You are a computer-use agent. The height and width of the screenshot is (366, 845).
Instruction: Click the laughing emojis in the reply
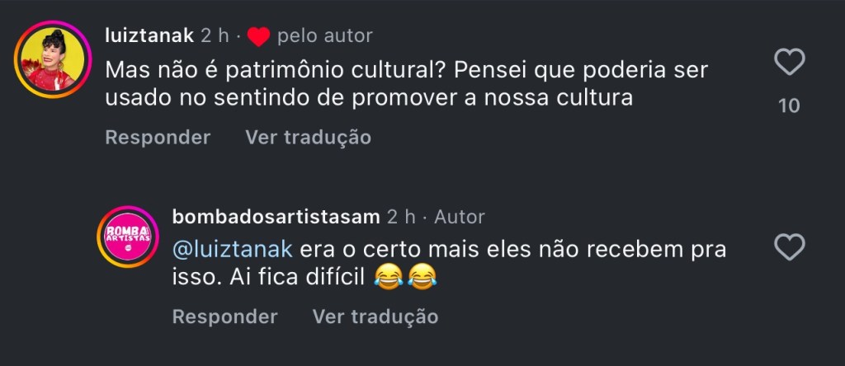404,278
